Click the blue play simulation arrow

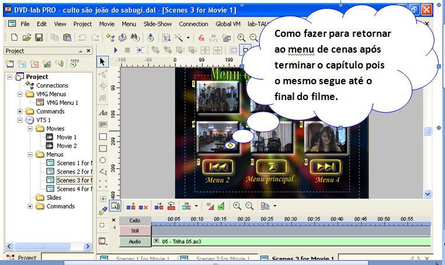pyautogui.click(x=116, y=50)
